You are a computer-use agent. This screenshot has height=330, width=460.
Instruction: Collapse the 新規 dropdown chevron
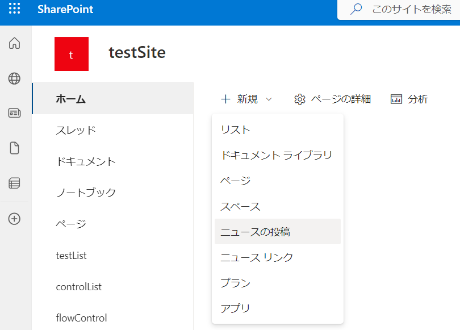269,99
